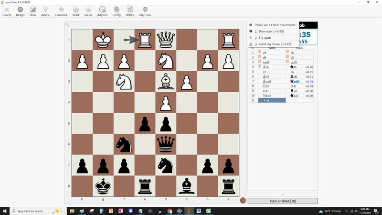The height and width of the screenshot is (215, 382).
Task: Adjourn the current game
Action: [102, 11]
